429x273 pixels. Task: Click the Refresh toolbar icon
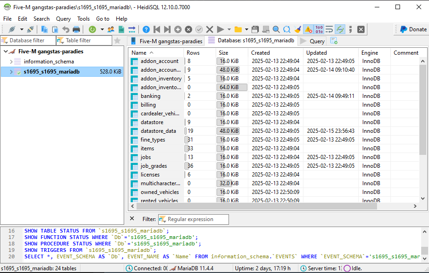(x=92, y=29)
